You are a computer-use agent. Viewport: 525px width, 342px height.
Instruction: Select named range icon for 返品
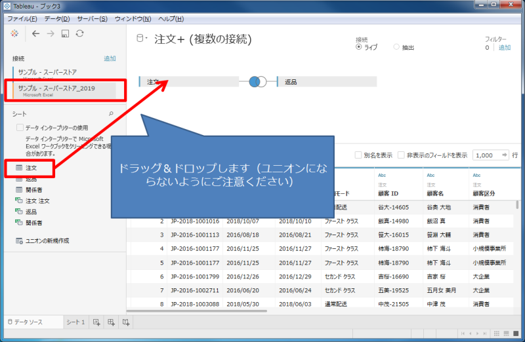19,212
